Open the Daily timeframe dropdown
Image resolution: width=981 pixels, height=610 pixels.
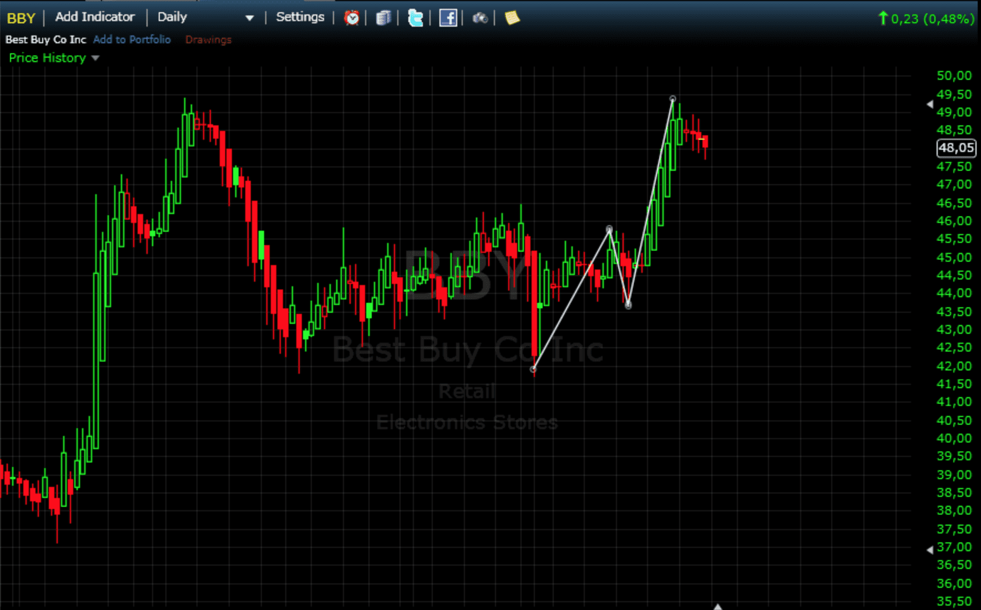[205, 17]
